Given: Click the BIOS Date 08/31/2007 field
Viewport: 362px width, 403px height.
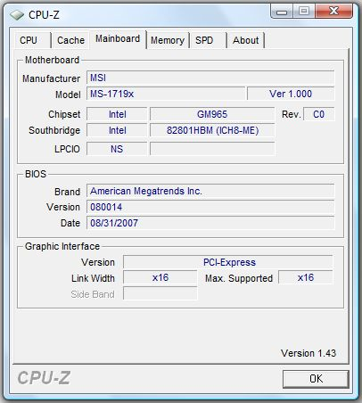Looking at the screenshot, I should point(210,223).
